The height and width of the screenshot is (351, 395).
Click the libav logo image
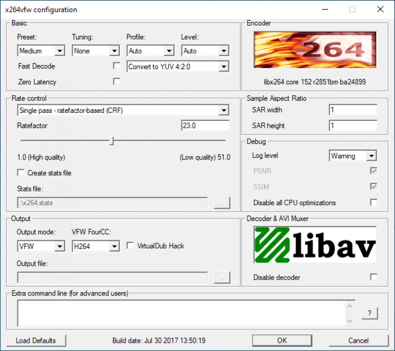315,245
